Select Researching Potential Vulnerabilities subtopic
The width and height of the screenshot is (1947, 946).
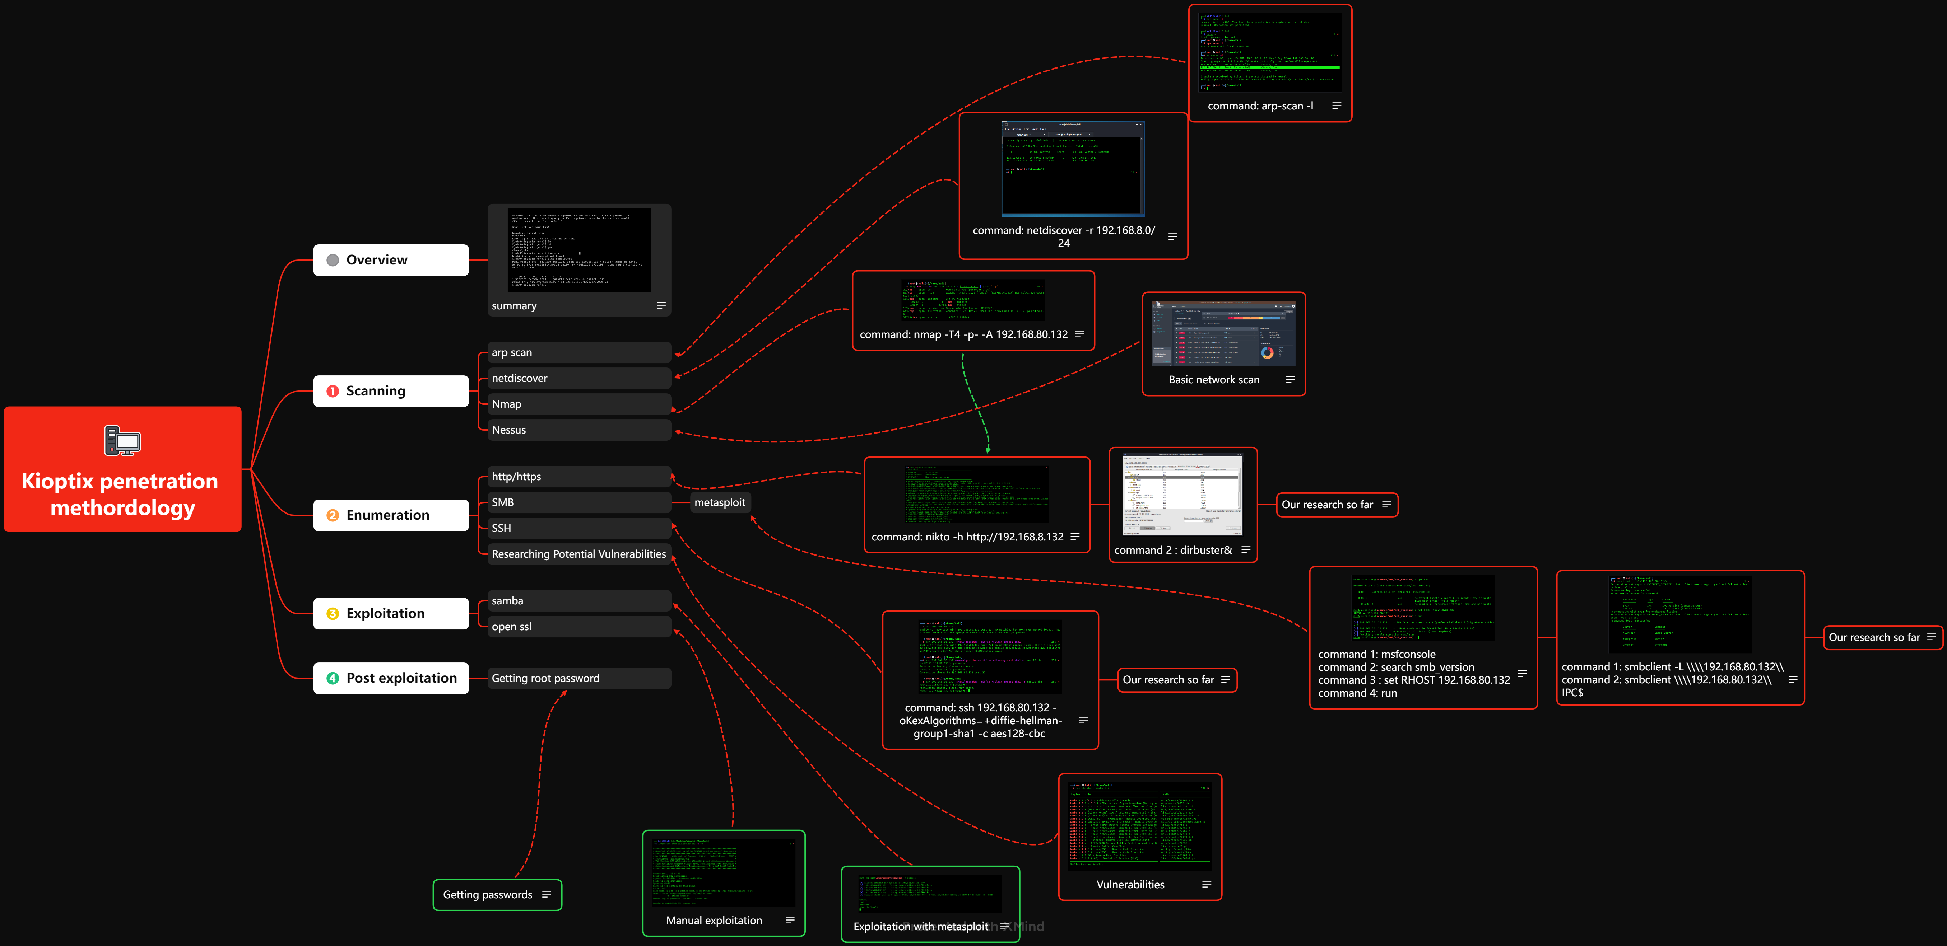tap(578, 554)
